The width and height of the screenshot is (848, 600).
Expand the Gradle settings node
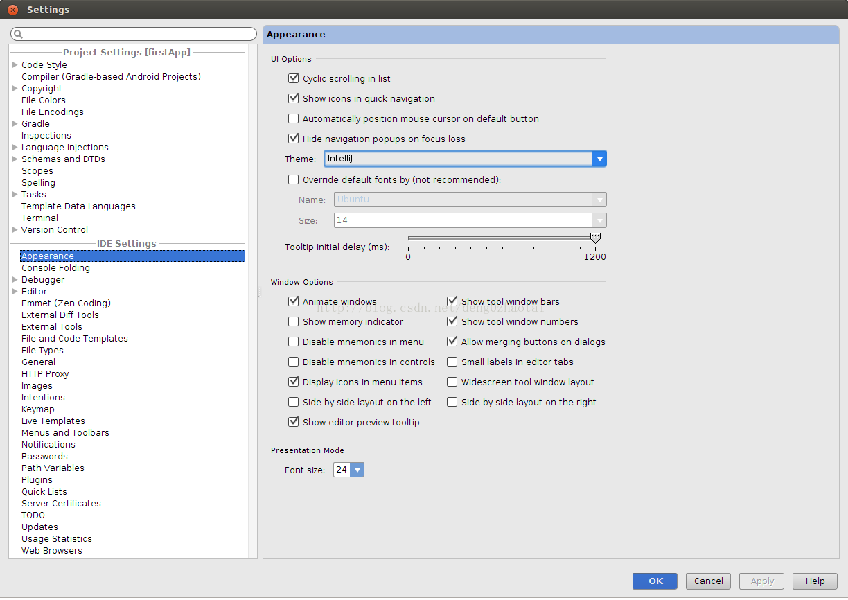(x=15, y=123)
